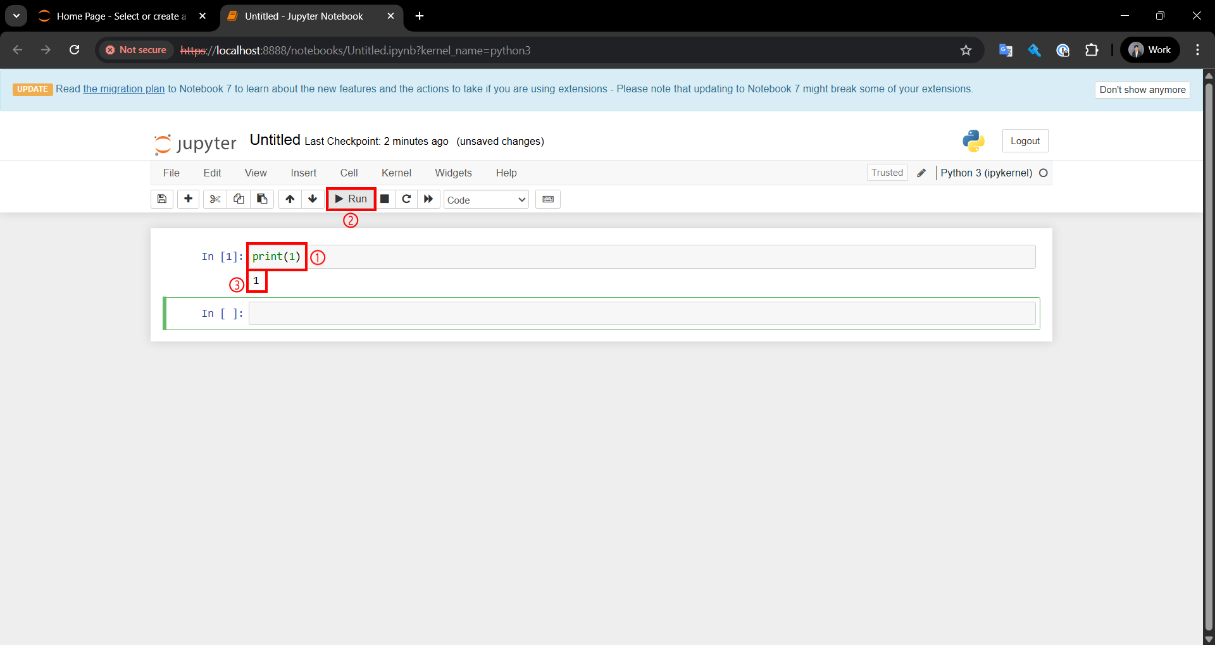Open the command palette keyboard icon

point(548,199)
